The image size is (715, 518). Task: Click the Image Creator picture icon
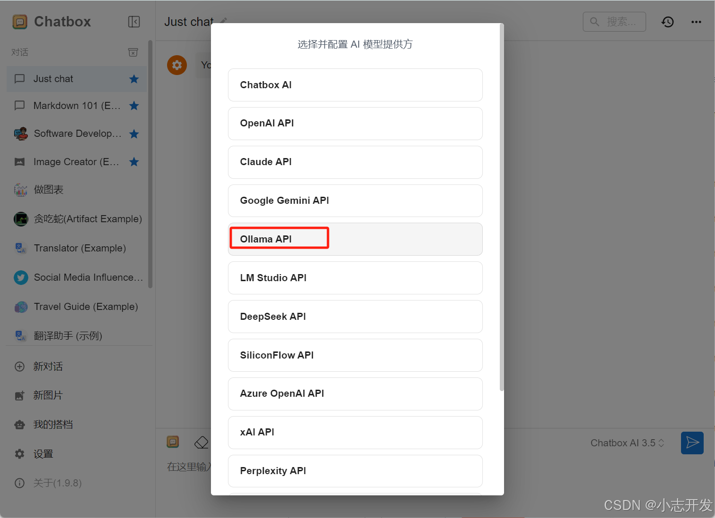tap(20, 162)
